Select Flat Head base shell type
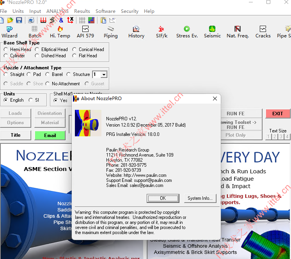 85,56
